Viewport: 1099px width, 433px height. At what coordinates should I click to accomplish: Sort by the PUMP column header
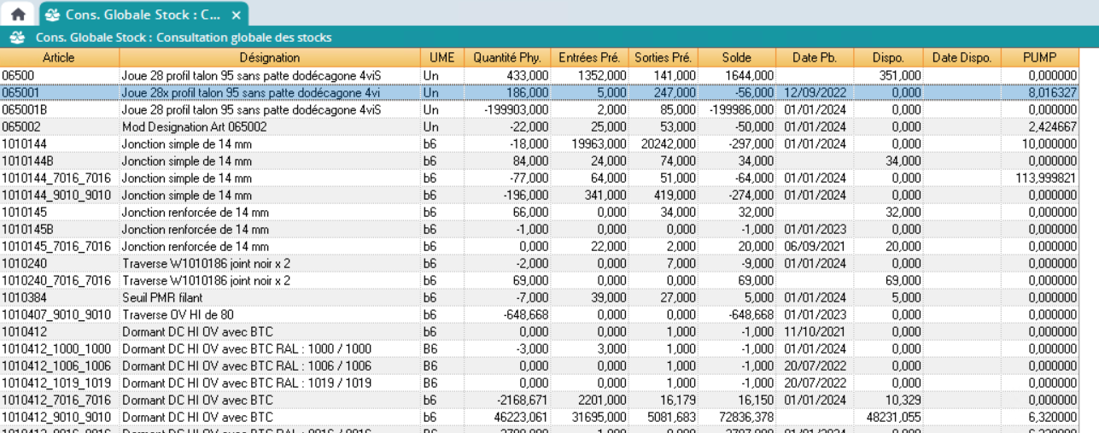pos(1039,57)
